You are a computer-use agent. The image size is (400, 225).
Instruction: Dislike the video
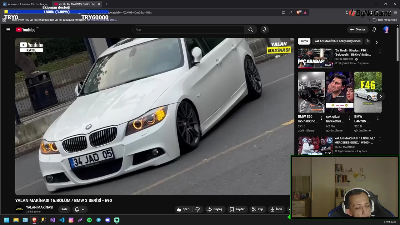(198, 209)
